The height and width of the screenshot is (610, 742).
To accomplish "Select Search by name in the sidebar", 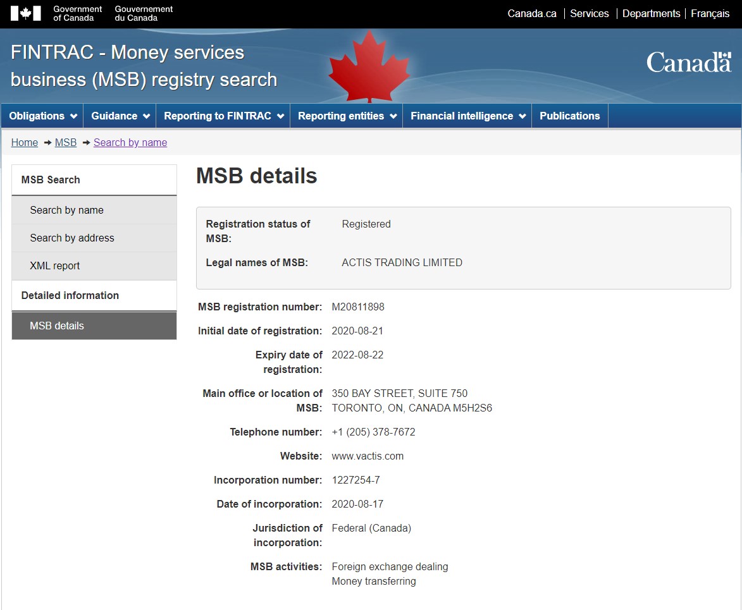I will tap(94, 210).
